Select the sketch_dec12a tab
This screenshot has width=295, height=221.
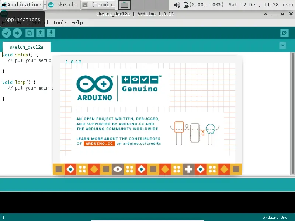[26, 47]
